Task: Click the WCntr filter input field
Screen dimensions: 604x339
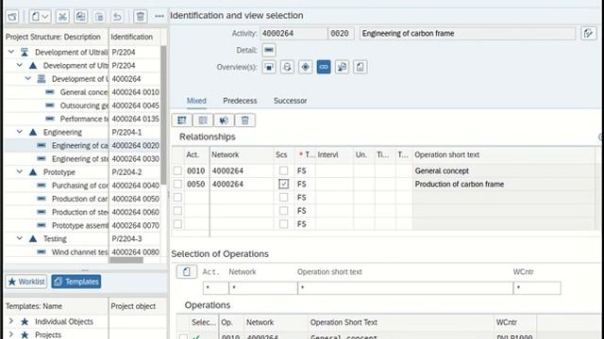Action: (537, 288)
